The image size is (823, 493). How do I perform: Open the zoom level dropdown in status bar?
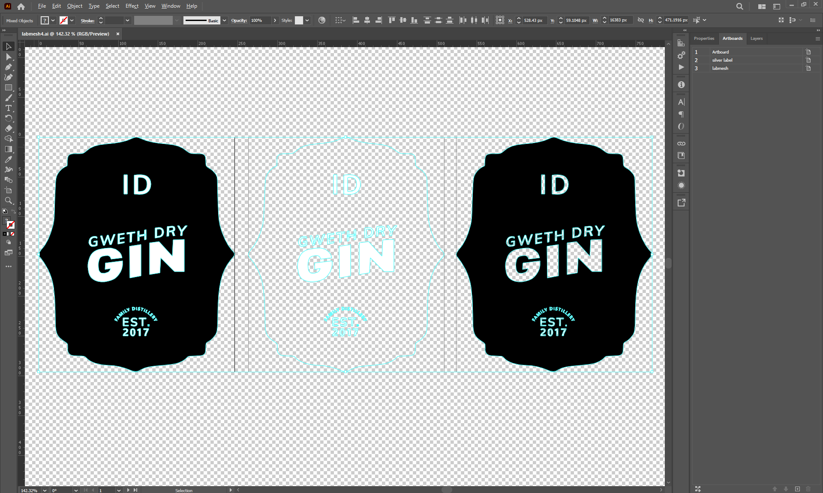click(45, 490)
